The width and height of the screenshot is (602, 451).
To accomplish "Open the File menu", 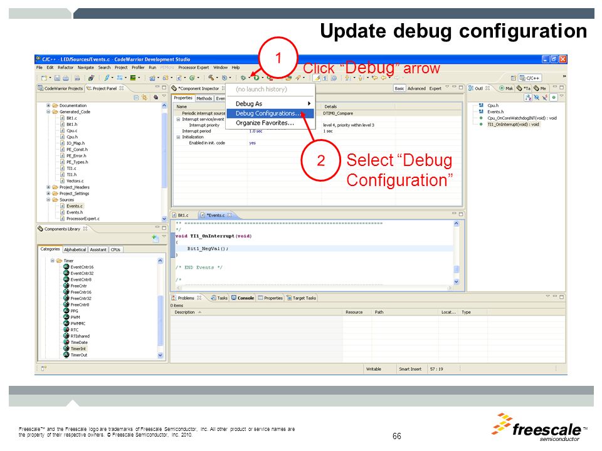I will tap(40, 68).
